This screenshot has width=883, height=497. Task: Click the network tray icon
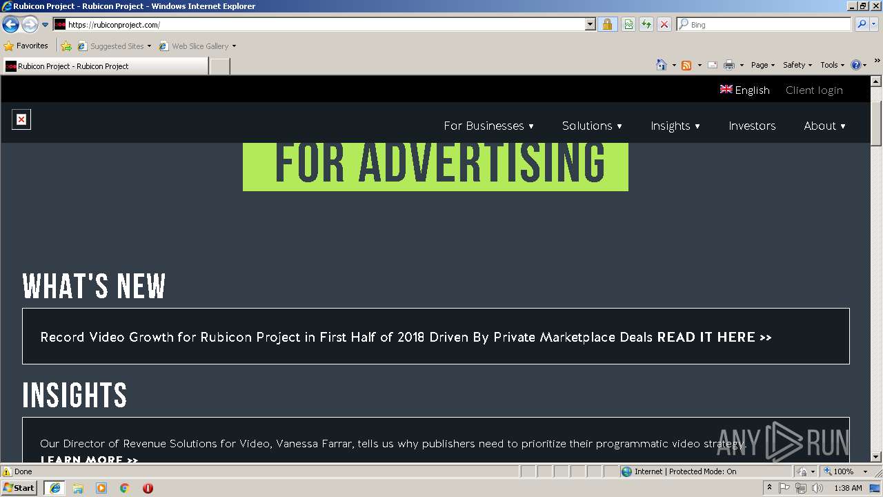(800, 488)
